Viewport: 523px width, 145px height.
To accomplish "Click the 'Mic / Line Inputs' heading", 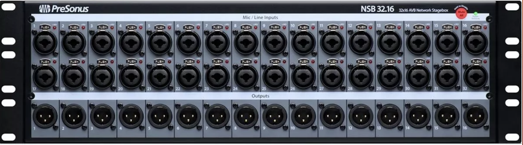I will (x=260, y=17).
